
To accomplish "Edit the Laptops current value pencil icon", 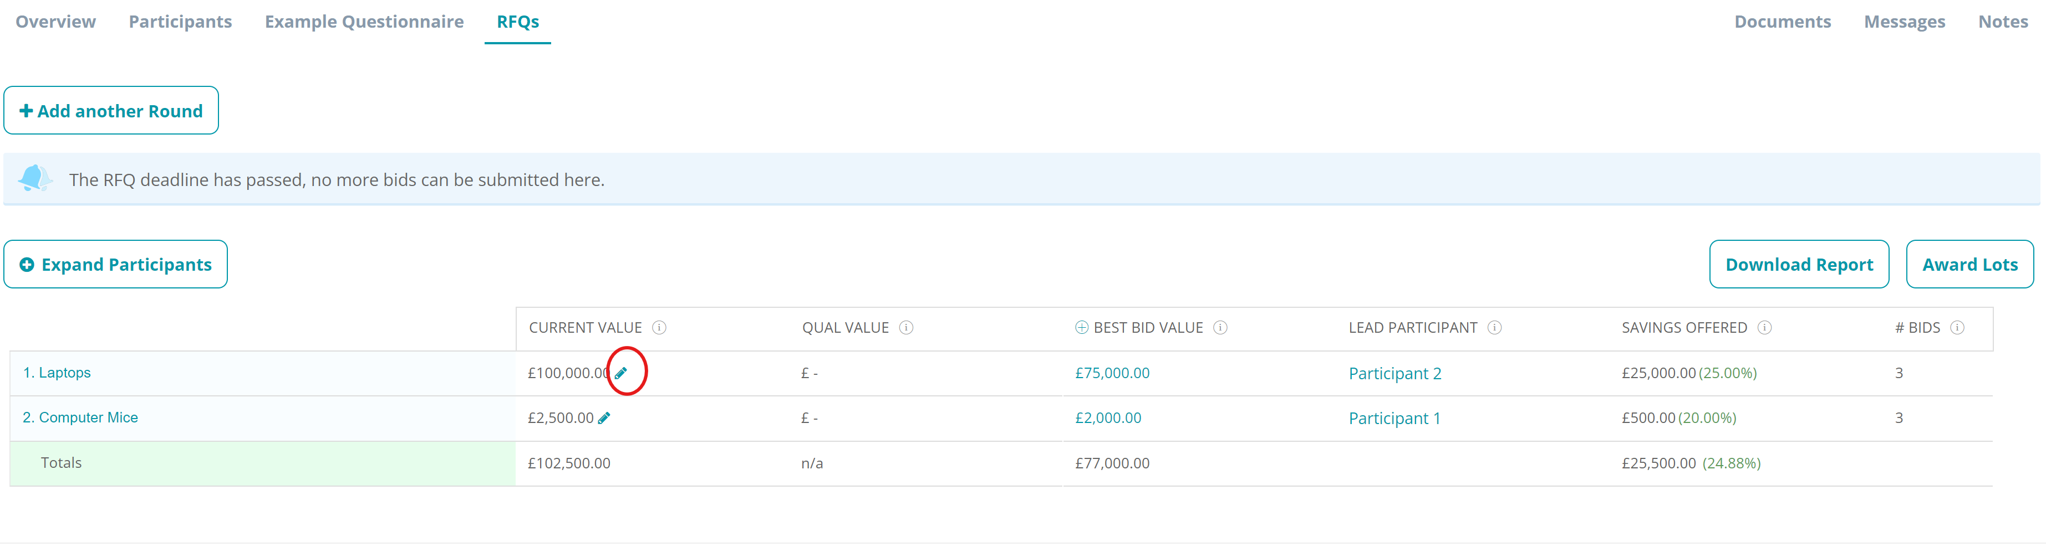I will point(621,373).
